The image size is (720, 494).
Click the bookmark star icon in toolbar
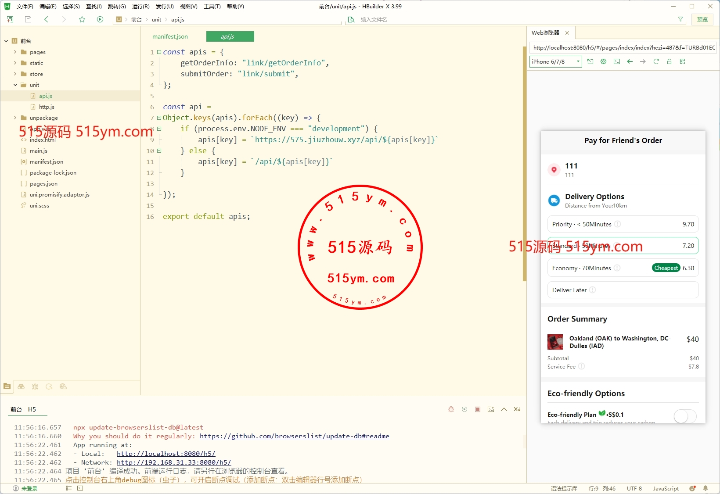(x=82, y=19)
